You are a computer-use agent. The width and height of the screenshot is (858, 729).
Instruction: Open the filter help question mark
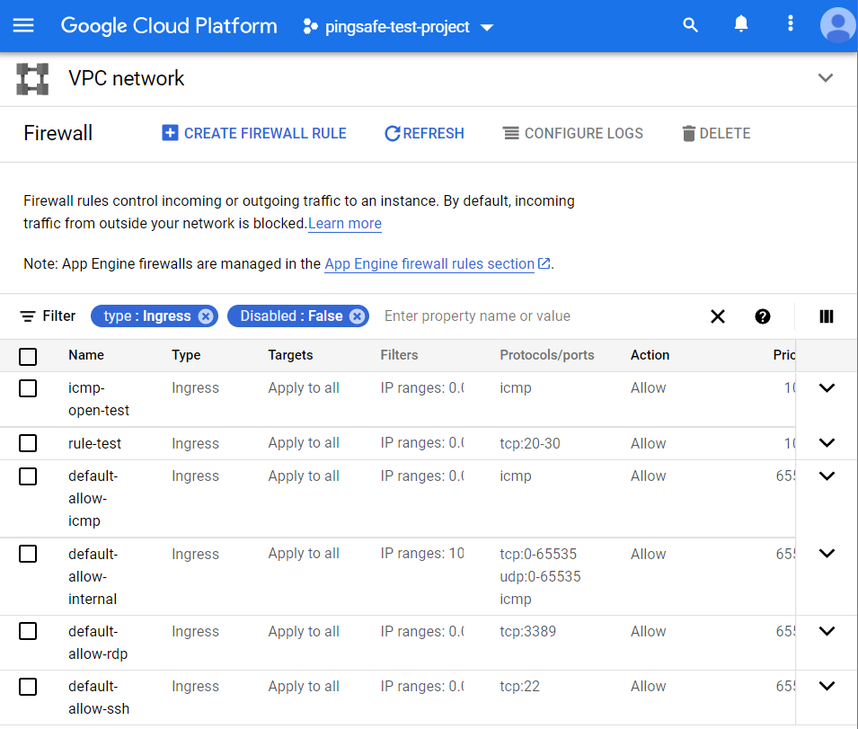[x=763, y=316]
